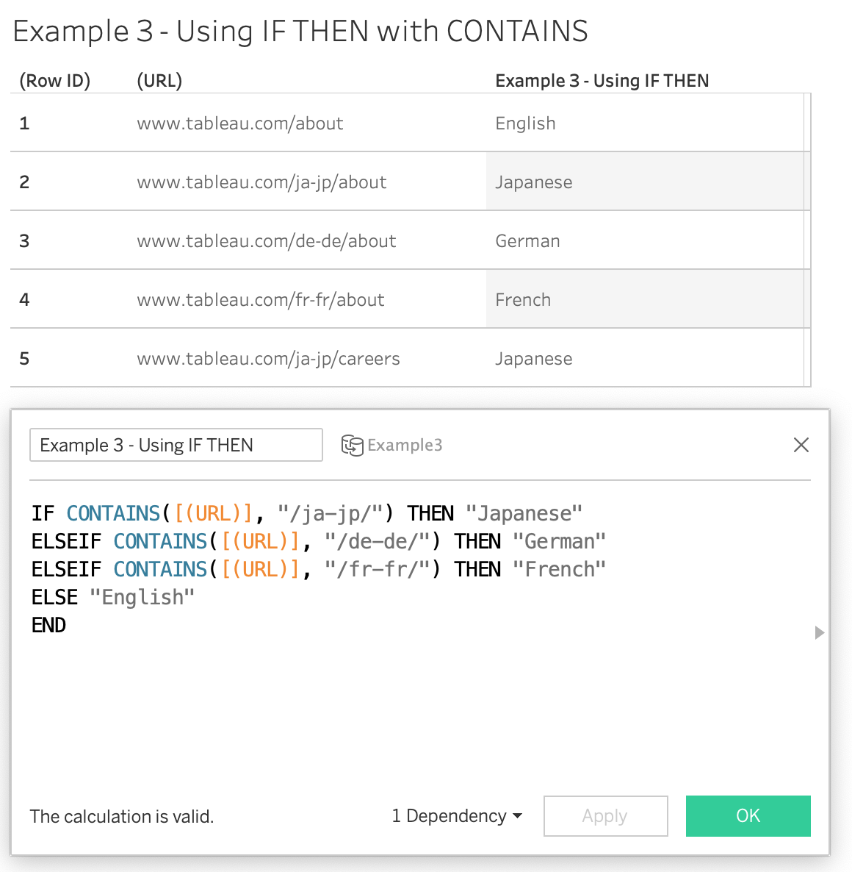The image size is (852, 872).
Task: Select the Japanese cell in row 2
Action: [x=534, y=182]
